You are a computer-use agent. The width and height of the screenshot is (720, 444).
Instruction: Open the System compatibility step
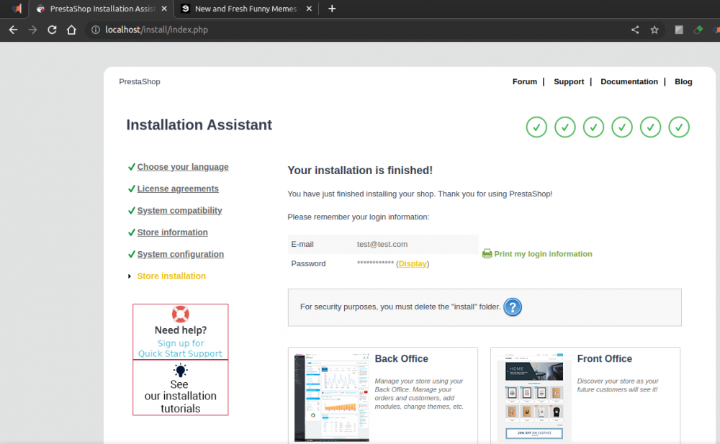click(x=179, y=211)
